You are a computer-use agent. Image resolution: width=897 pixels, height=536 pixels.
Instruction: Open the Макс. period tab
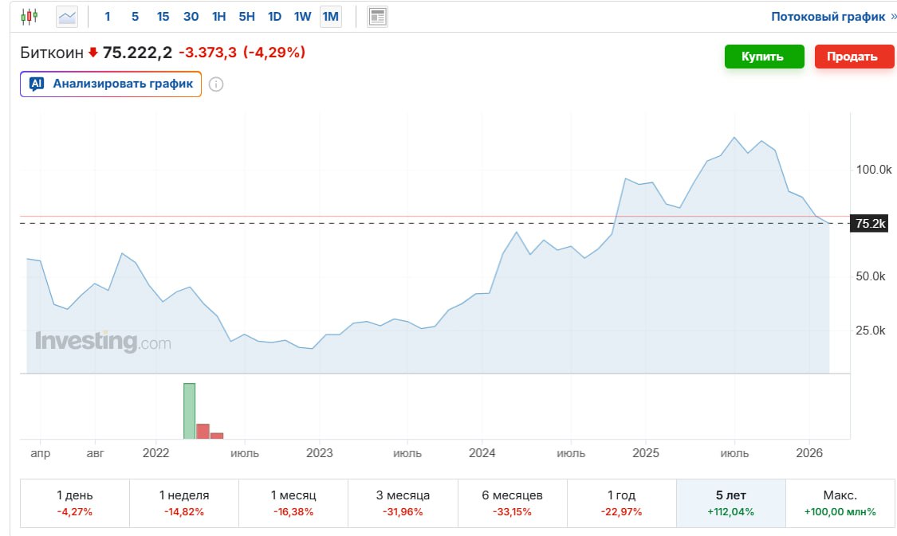(x=840, y=503)
